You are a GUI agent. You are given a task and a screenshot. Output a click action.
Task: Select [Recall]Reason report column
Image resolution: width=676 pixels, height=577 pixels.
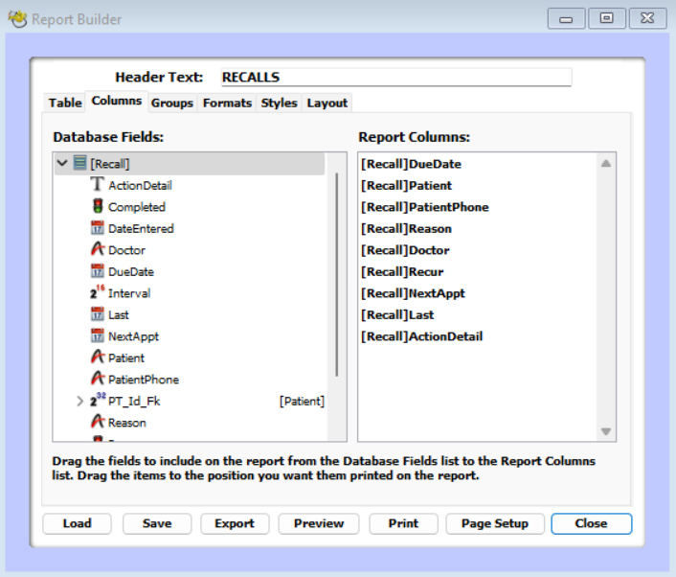tap(406, 229)
